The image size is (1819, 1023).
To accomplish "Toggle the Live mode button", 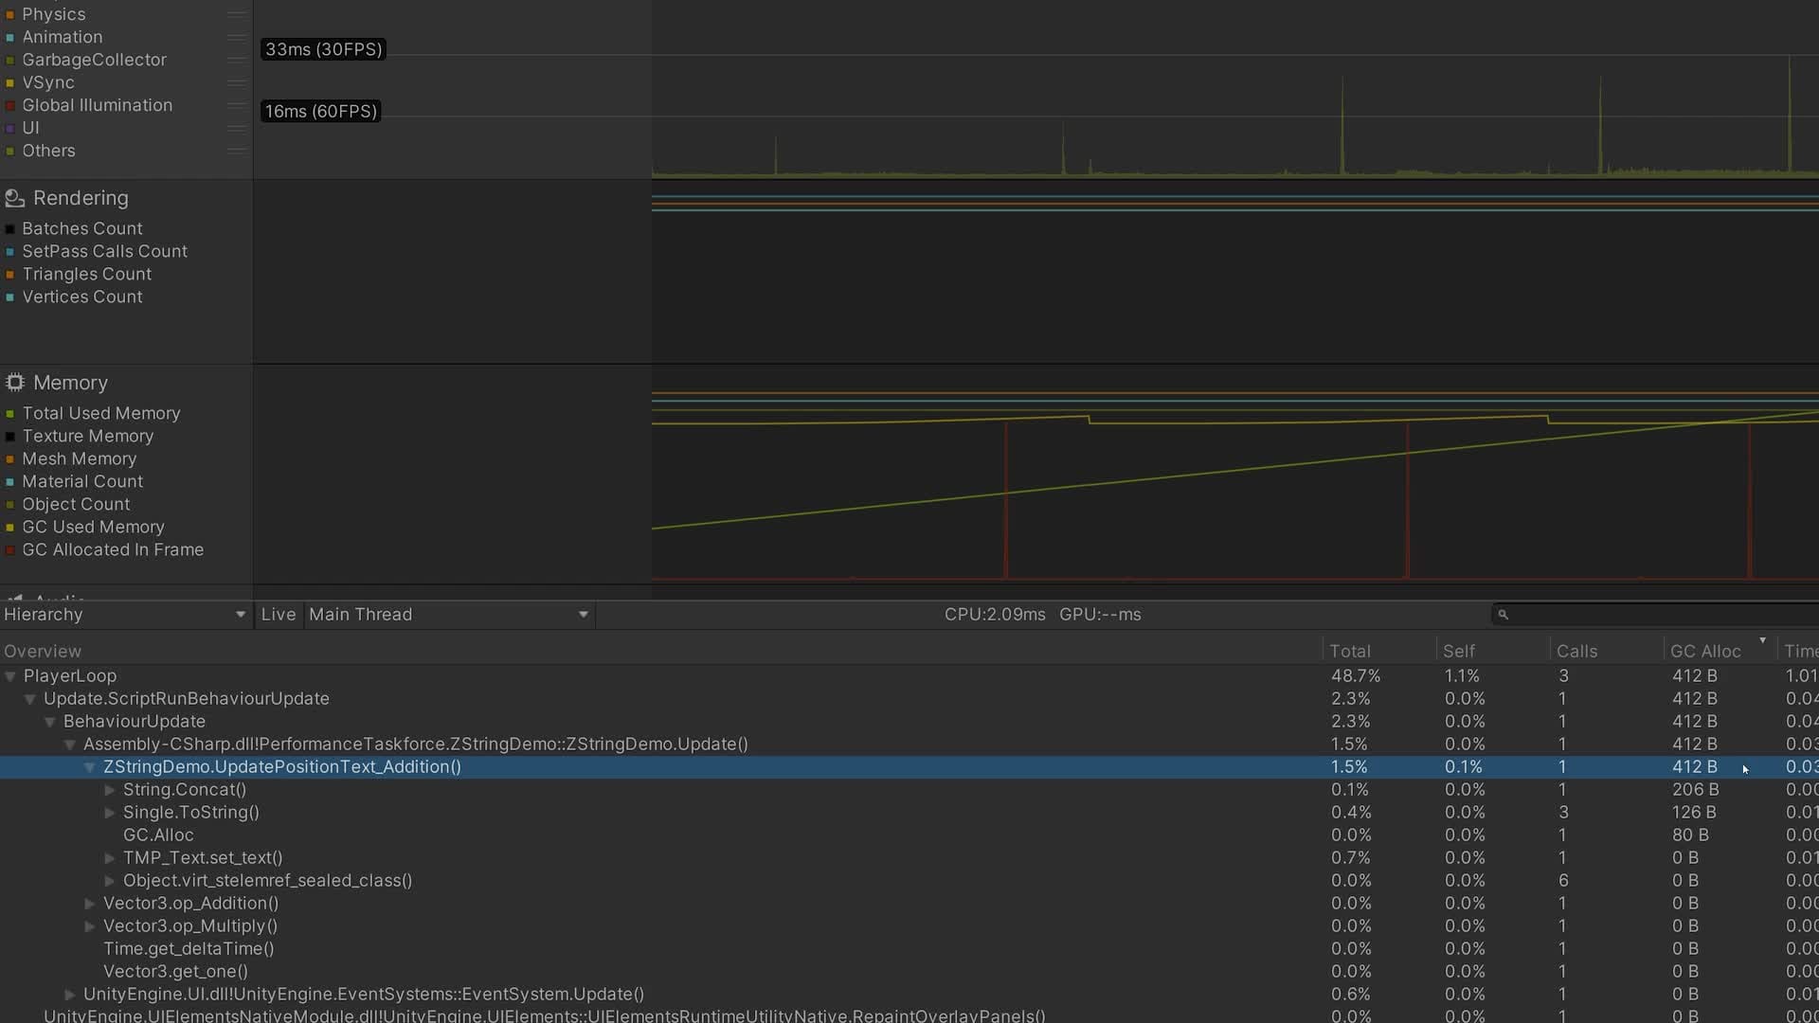I will [278, 614].
